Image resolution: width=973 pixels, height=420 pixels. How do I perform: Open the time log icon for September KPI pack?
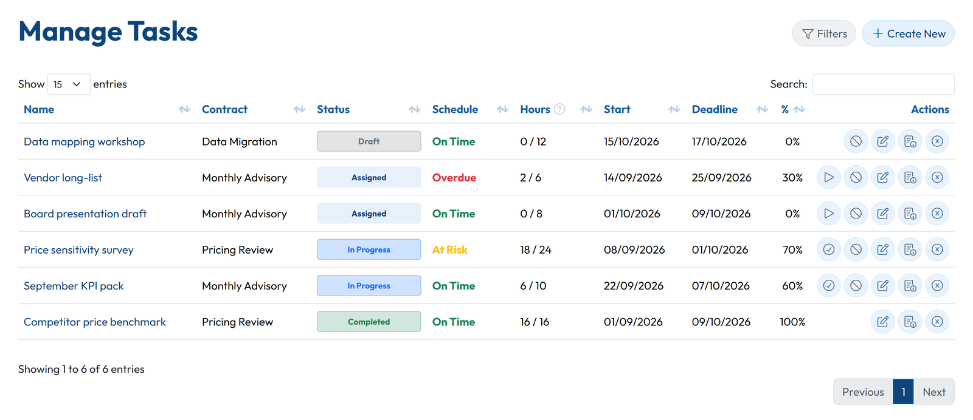point(910,286)
